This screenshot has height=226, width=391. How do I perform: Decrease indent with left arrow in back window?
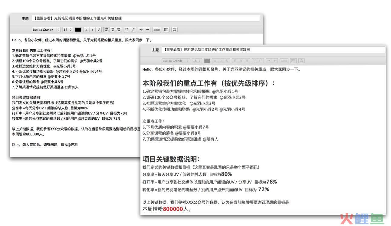(147, 30)
